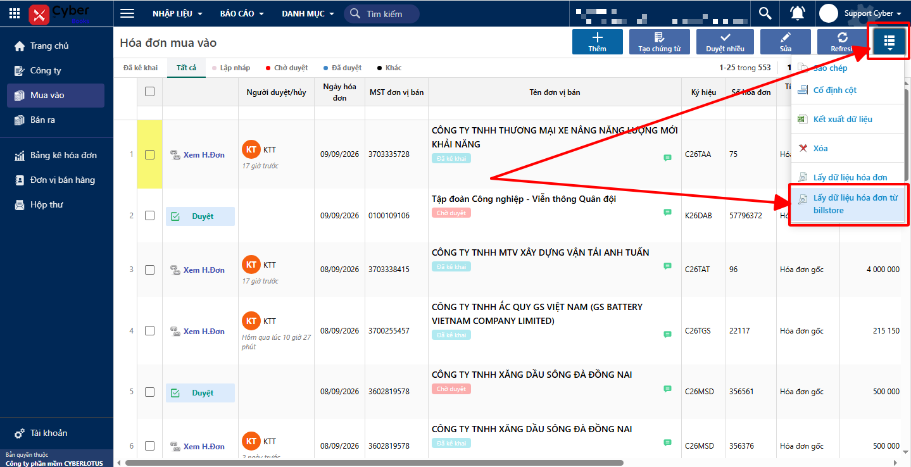Click the KT approver avatar for invoice 75
Image resolution: width=911 pixels, height=467 pixels.
pos(251,149)
